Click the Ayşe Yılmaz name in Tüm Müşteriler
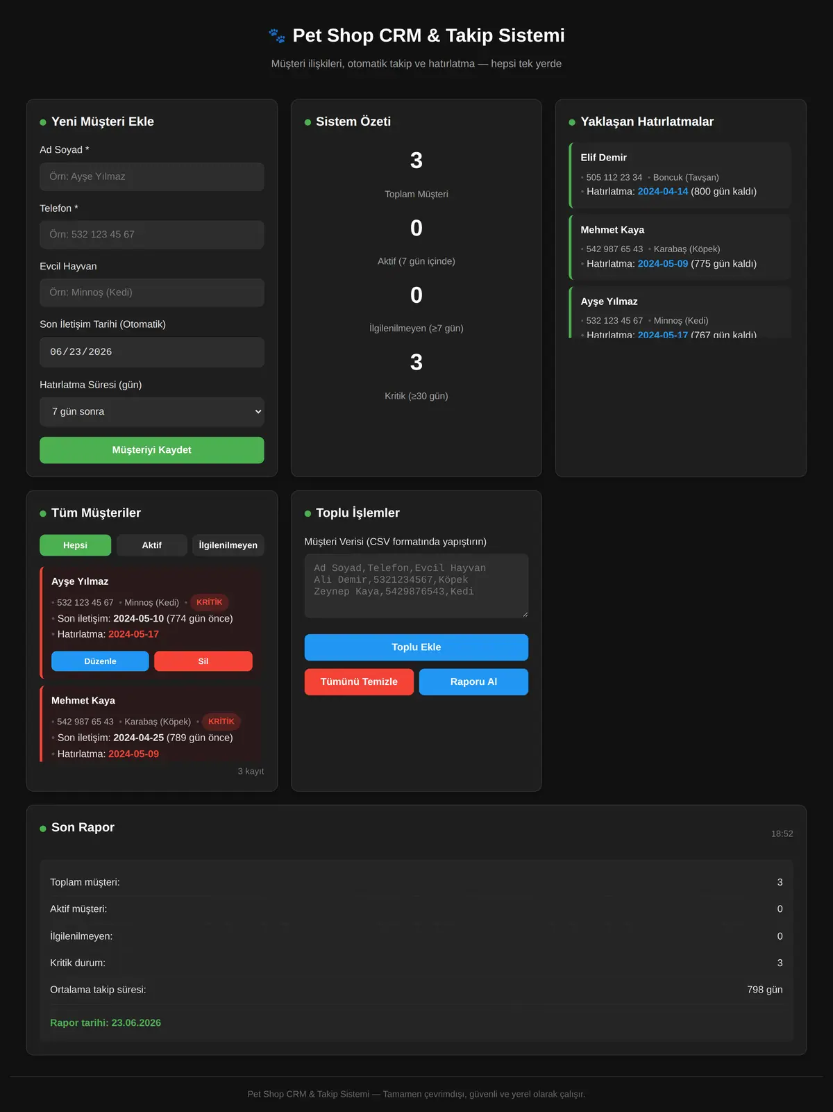The image size is (833, 1112). click(80, 581)
